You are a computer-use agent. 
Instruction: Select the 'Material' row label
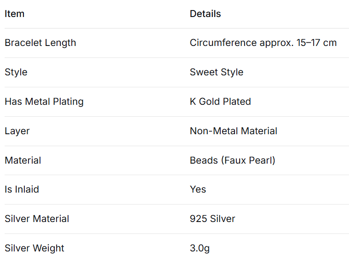(x=23, y=160)
